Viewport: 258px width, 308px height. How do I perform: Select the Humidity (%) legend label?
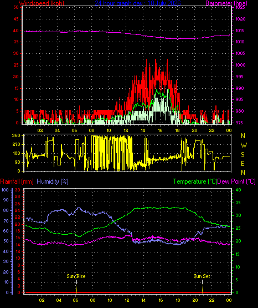[x=53, y=181]
